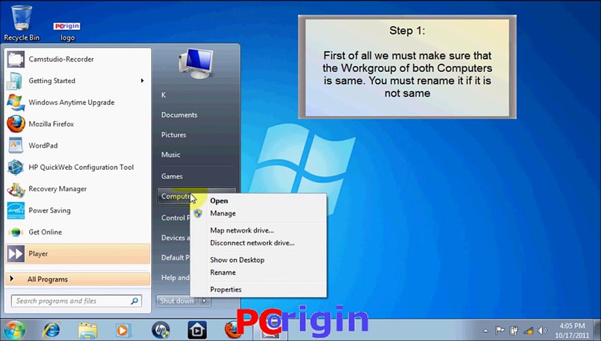Open the network status tray icon

click(528, 331)
